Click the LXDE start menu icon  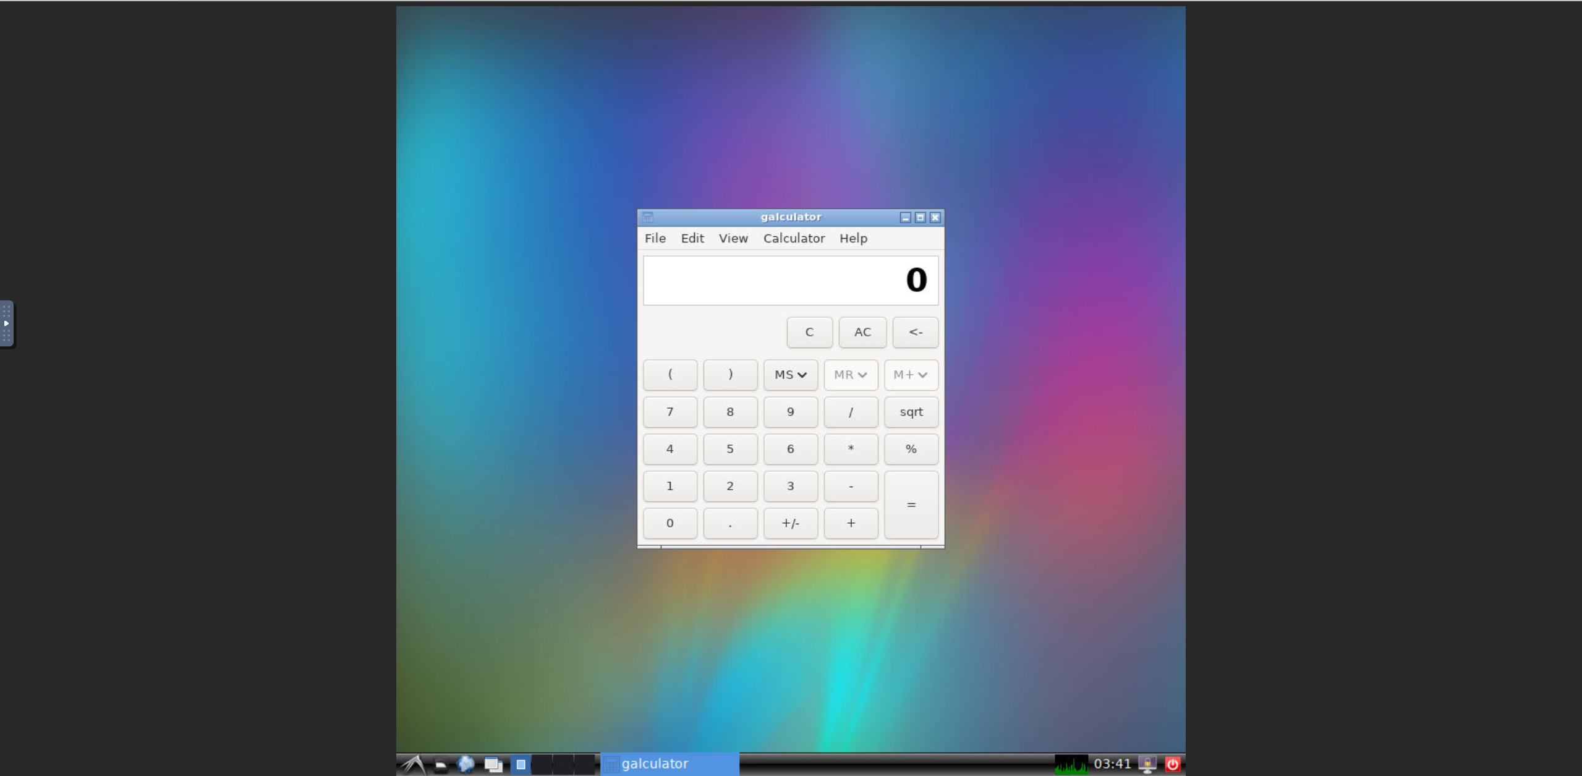pyautogui.click(x=412, y=764)
